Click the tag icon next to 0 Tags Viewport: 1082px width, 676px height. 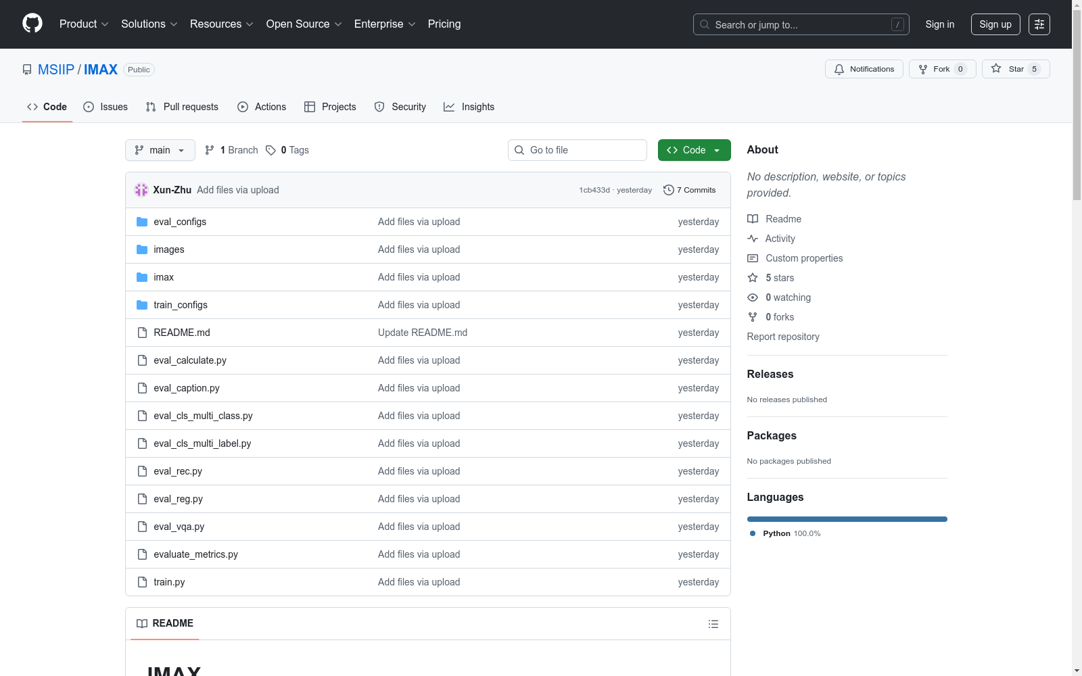coord(270,150)
